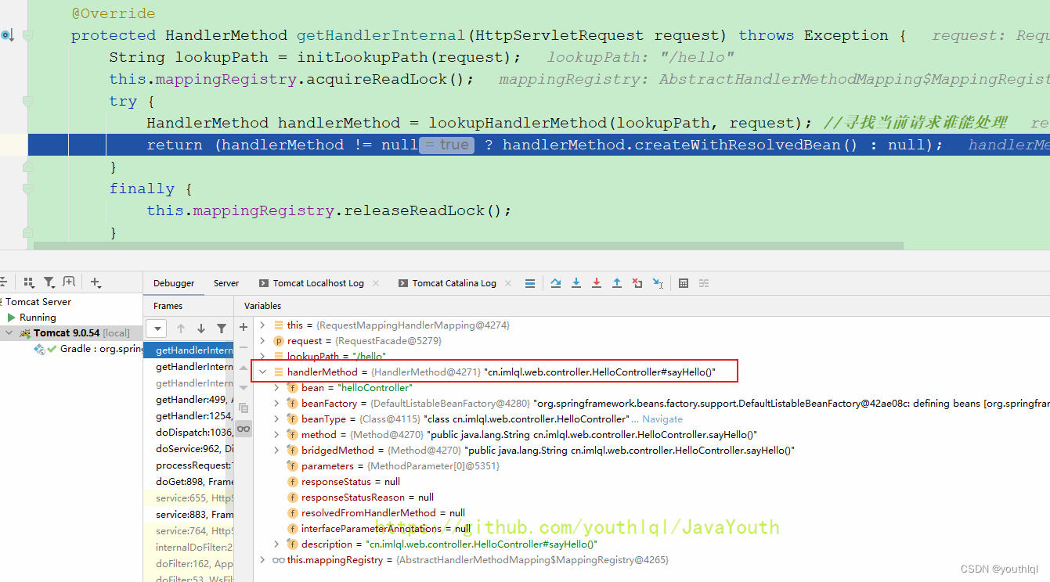Open the Tomcat Localhost Log tab

tap(318, 283)
